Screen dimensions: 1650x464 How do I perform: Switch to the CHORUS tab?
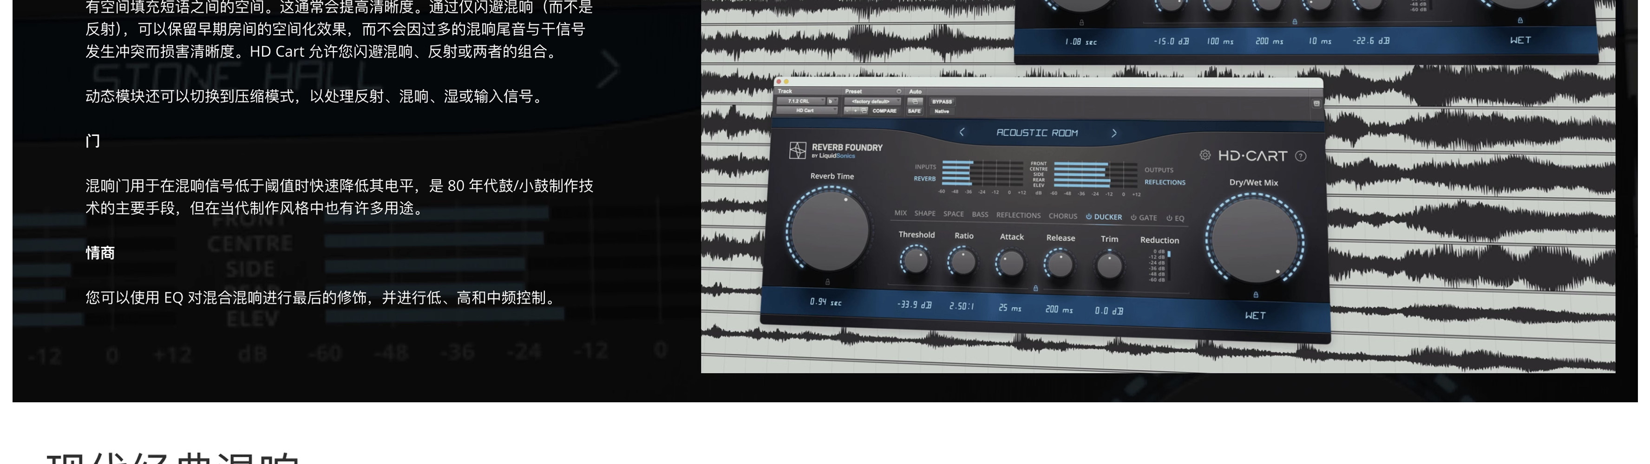pos(1063,216)
